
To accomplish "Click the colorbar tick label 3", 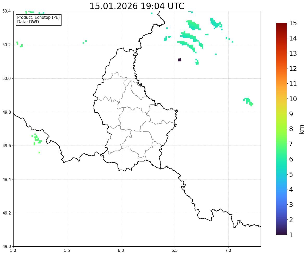I will point(291,205).
